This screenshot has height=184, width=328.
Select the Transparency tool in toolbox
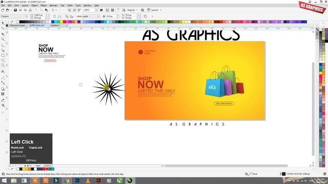tap(3, 94)
